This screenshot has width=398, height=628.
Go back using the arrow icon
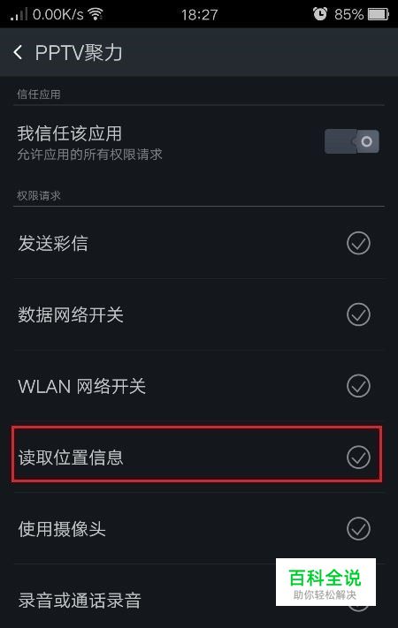pyautogui.click(x=18, y=52)
